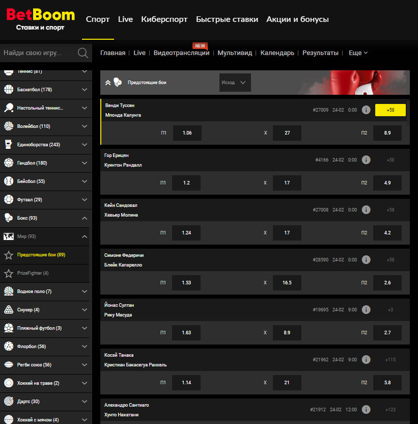The width and height of the screenshot is (418, 424).
Task: Open the Еще more menu
Action: (x=358, y=52)
